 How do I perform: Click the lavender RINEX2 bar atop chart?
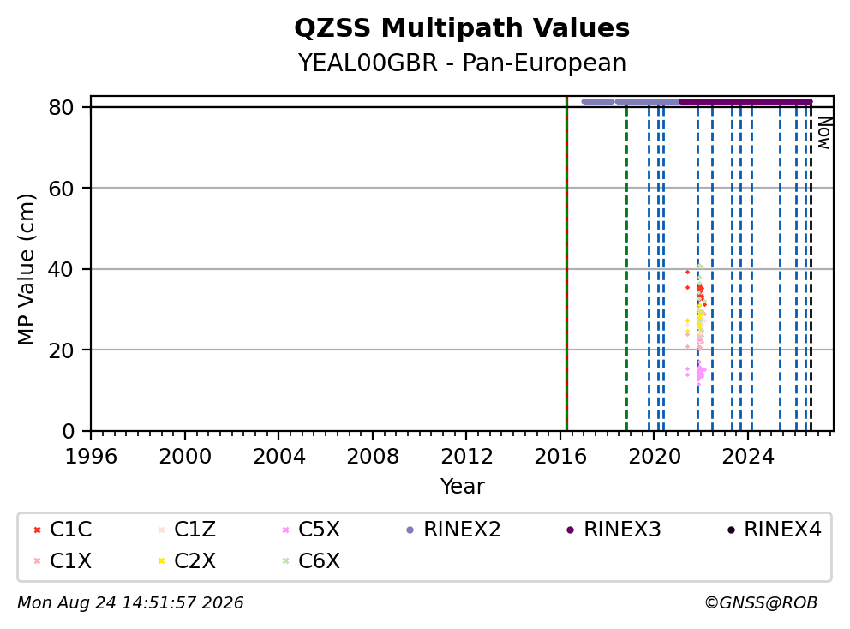click(x=631, y=101)
